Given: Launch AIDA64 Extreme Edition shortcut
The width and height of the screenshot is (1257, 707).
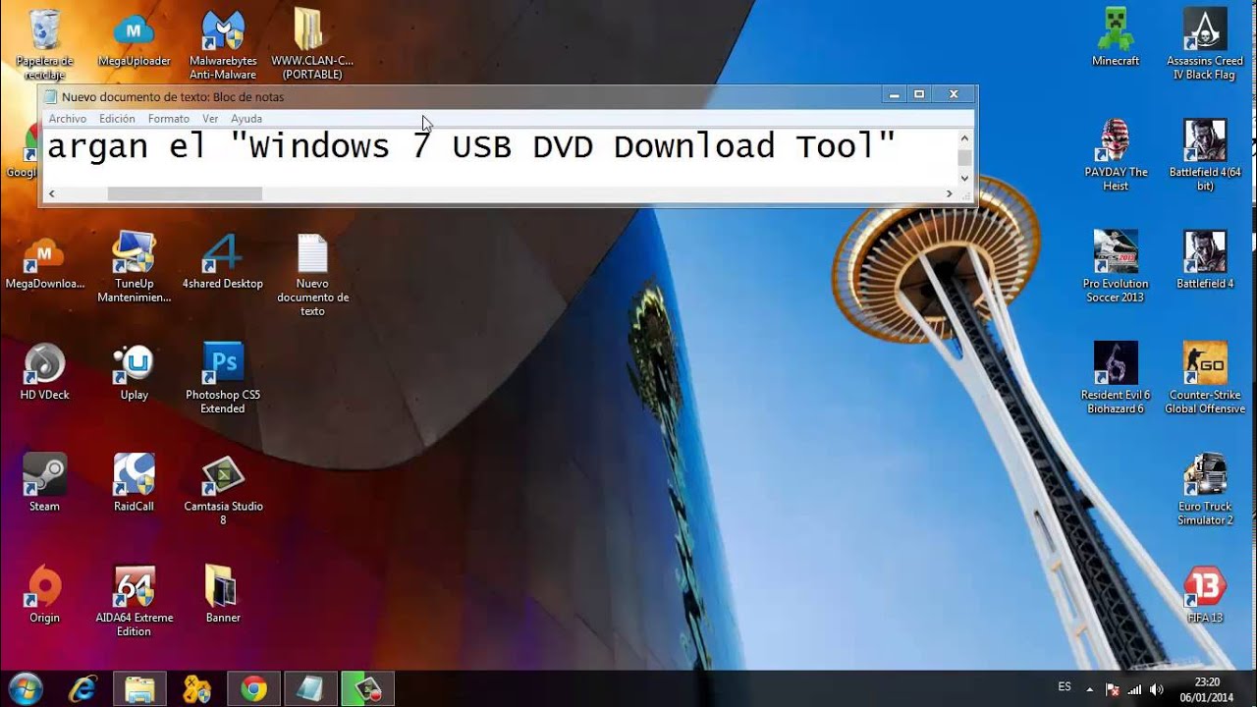Looking at the screenshot, I should pyautogui.click(x=134, y=601).
